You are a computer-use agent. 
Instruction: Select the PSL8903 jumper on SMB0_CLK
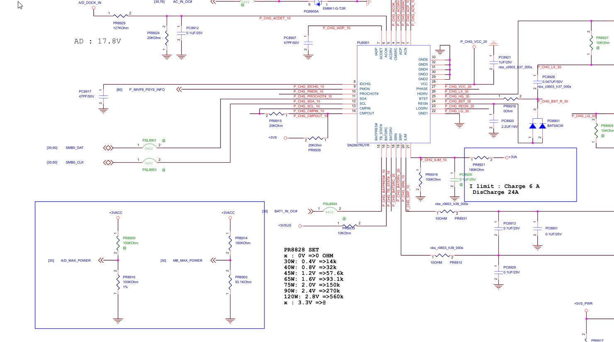click(149, 162)
